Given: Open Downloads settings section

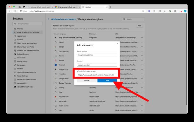Looking at the screenshot, I should click(28, 58).
